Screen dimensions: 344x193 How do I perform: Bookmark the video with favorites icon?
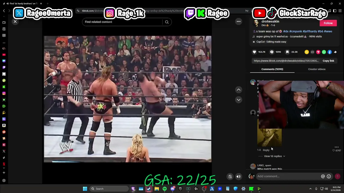[x=287, y=52]
